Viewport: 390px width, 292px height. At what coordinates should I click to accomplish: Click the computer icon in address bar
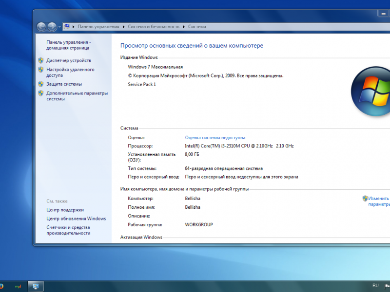pyautogui.click(x=66, y=26)
